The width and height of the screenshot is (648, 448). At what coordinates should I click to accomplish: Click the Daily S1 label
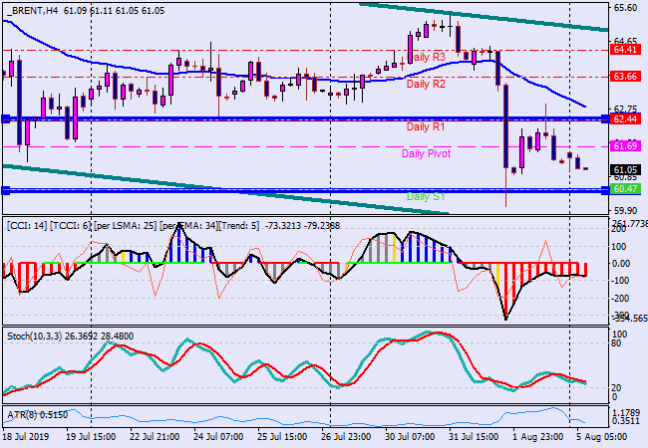[426, 197]
